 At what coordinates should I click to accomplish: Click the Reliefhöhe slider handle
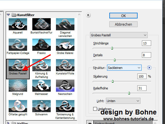(129, 93)
